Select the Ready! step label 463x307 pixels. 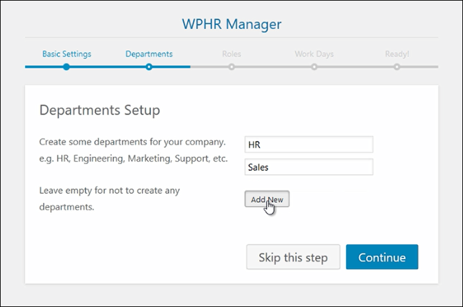(x=397, y=54)
